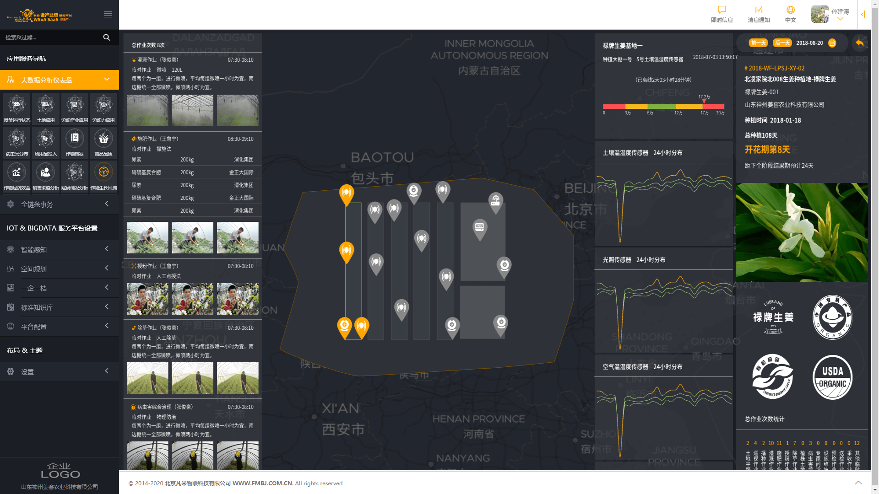Click the scroll-to-top chevron in footer
Image resolution: width=879 pixels, height=494 pixels.
858,483
